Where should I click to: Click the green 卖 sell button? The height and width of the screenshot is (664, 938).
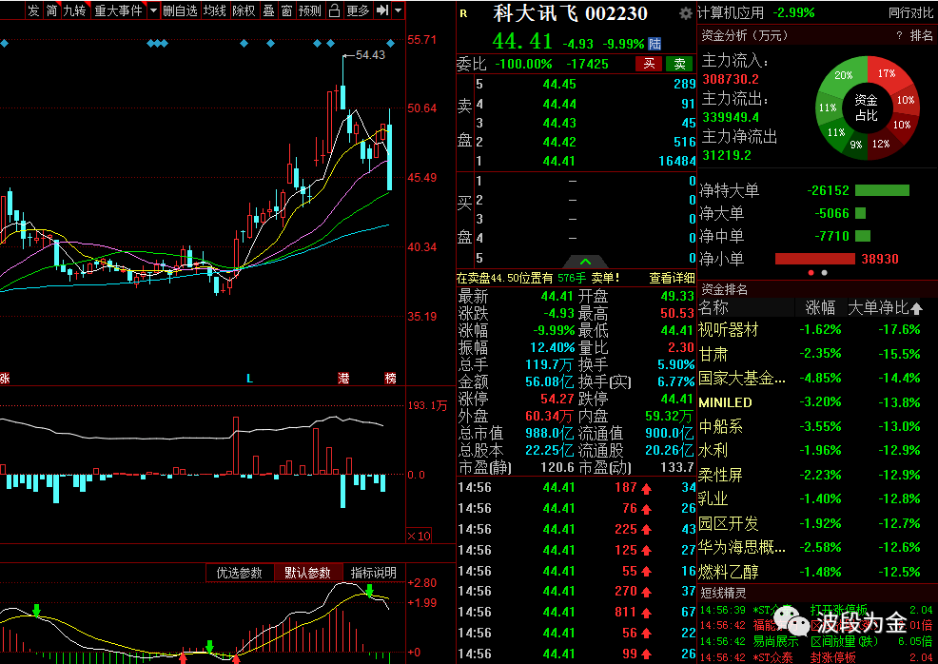679,64
